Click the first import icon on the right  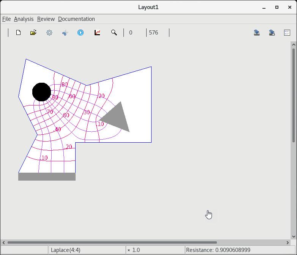point(257,33)
